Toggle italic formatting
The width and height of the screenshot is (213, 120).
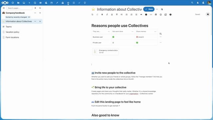click(107, 15)
